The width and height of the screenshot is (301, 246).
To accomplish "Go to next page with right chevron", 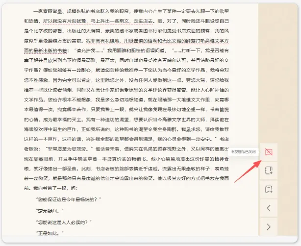I will tap(269, 227).
